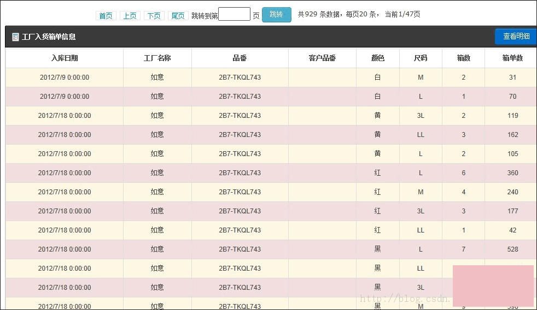Click the 尺码 column header

coord(421,58)
